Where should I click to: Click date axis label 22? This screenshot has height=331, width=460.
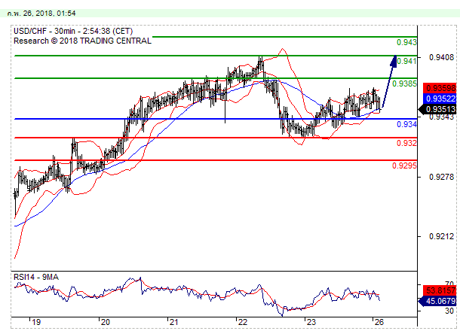pos(243,322)
